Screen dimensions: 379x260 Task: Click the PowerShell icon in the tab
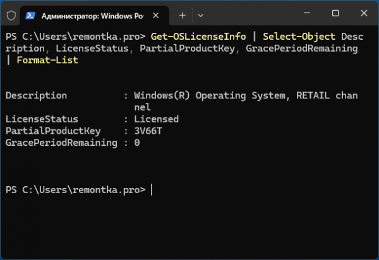click(30, 16)
